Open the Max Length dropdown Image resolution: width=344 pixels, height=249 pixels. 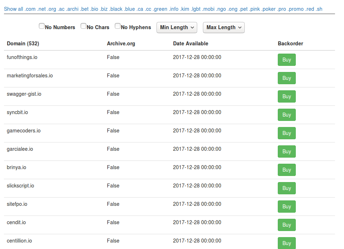click(223, 27)
